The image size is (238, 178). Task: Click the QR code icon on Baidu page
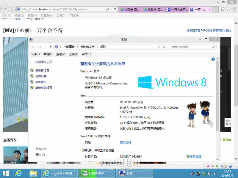[x=228, y=122]
